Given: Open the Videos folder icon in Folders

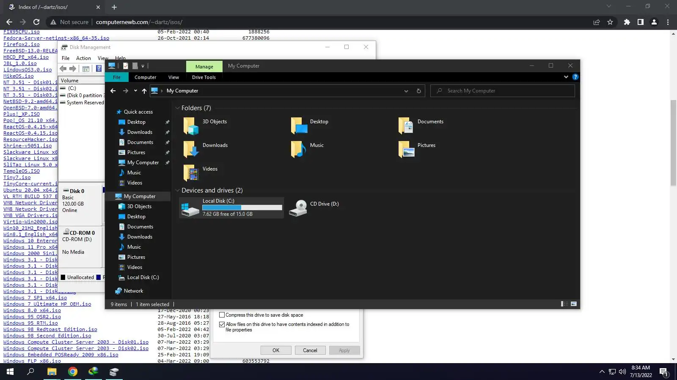Looking at the screenshot, I should click(191, 173).
